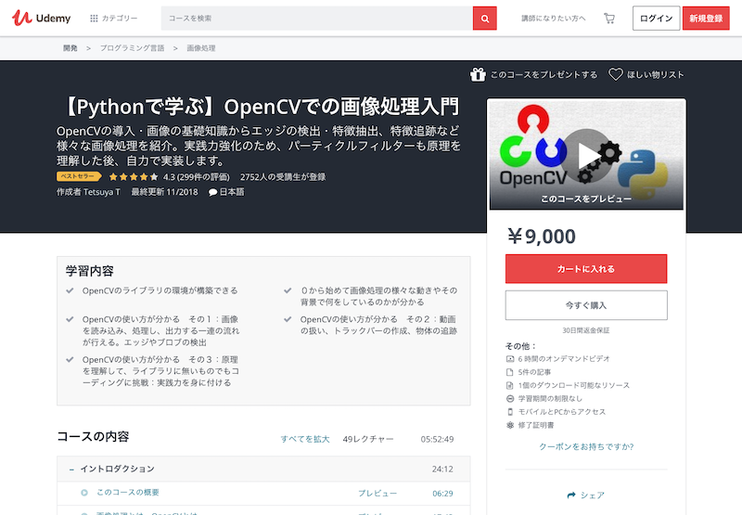The height and width of the screenshot is (515, 742).
Task: Click the 日本語 language speech bubble icon
Action: (x=213, y=192)
